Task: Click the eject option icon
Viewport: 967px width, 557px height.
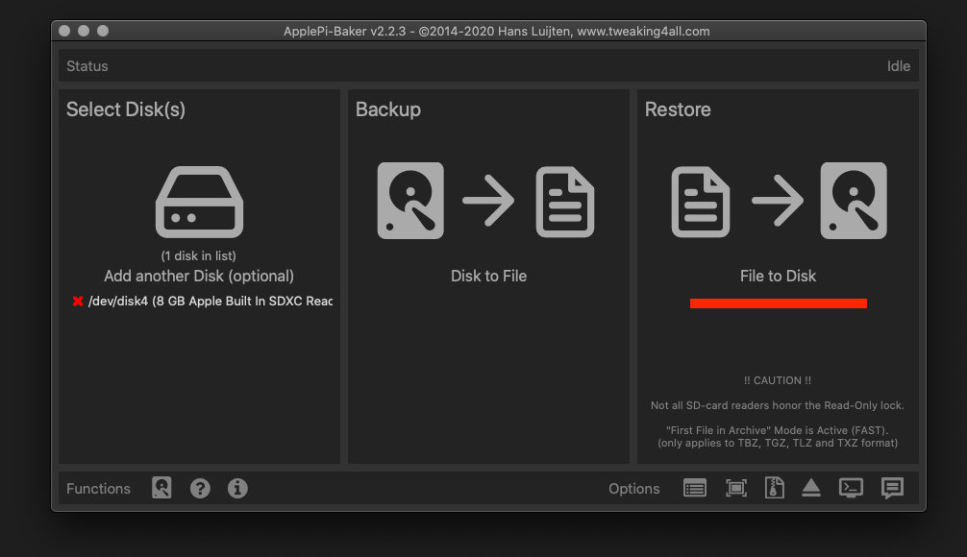Action: (x=811, y=488)
